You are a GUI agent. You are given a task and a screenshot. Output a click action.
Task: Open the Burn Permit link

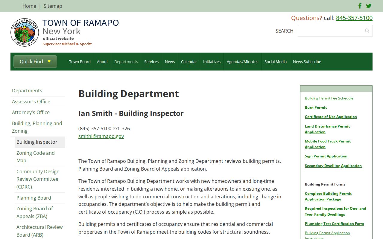316,107
